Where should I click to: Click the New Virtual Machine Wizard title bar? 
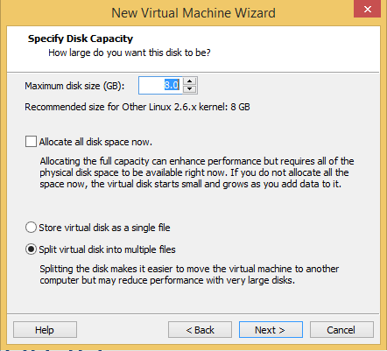pyautogui.click(x=193, y=13)
